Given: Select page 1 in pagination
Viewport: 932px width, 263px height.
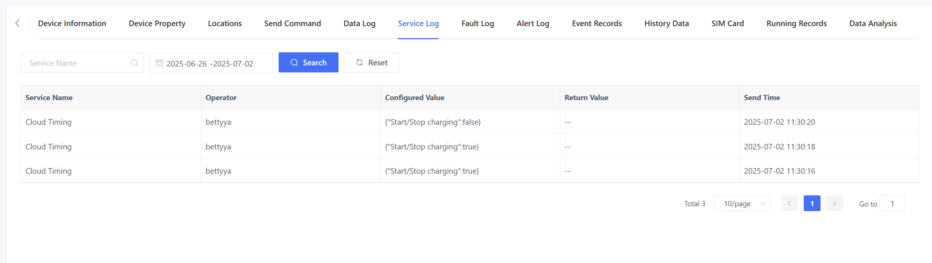Looking at the screenshot, I should click(x=812, y=204).
